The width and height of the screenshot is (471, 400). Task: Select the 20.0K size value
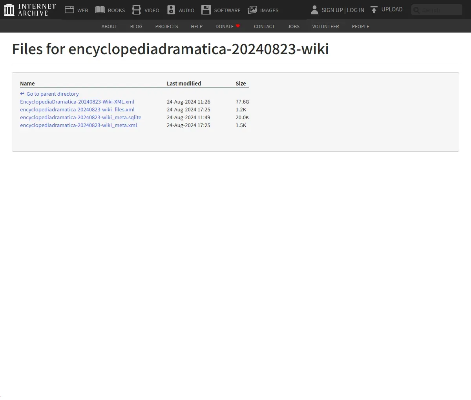(x=242, y=118)
